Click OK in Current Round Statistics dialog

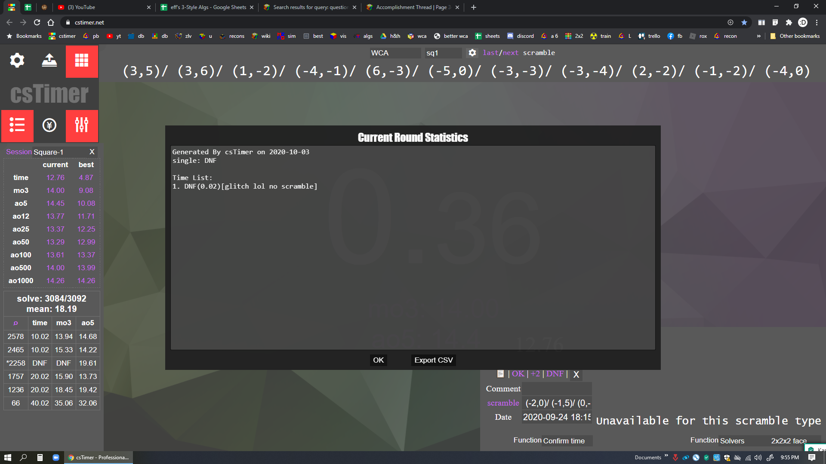tap(378, 360)
